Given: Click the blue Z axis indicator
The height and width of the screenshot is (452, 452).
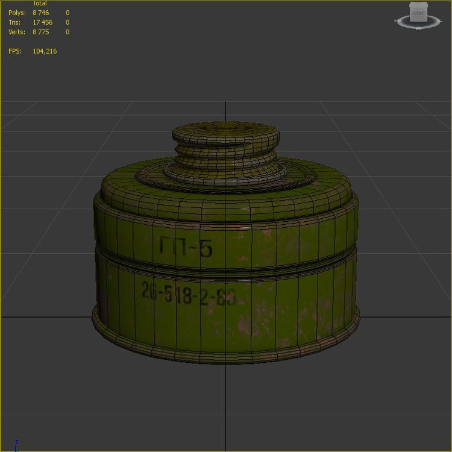Looking at the screenshot, I should click(16, 442).
